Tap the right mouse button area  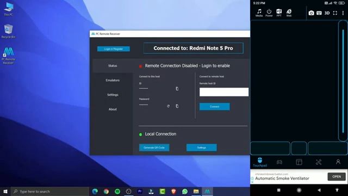(327, 148)
